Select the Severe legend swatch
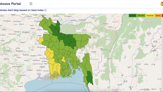Screen dimensions: 163x92 click(158, 16)
